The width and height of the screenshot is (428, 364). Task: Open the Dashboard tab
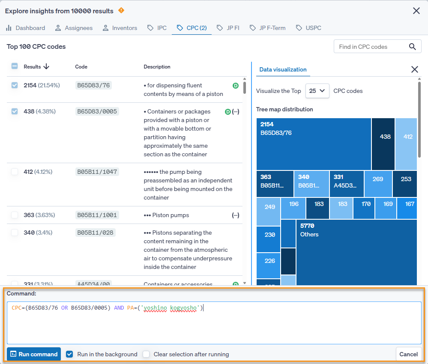tap(25, 28)
